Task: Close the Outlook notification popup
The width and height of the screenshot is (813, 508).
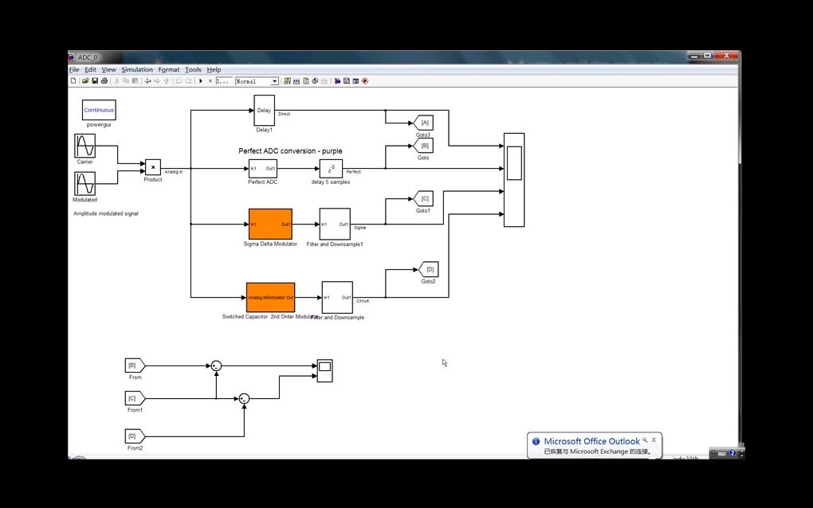Action: (654, 440)
